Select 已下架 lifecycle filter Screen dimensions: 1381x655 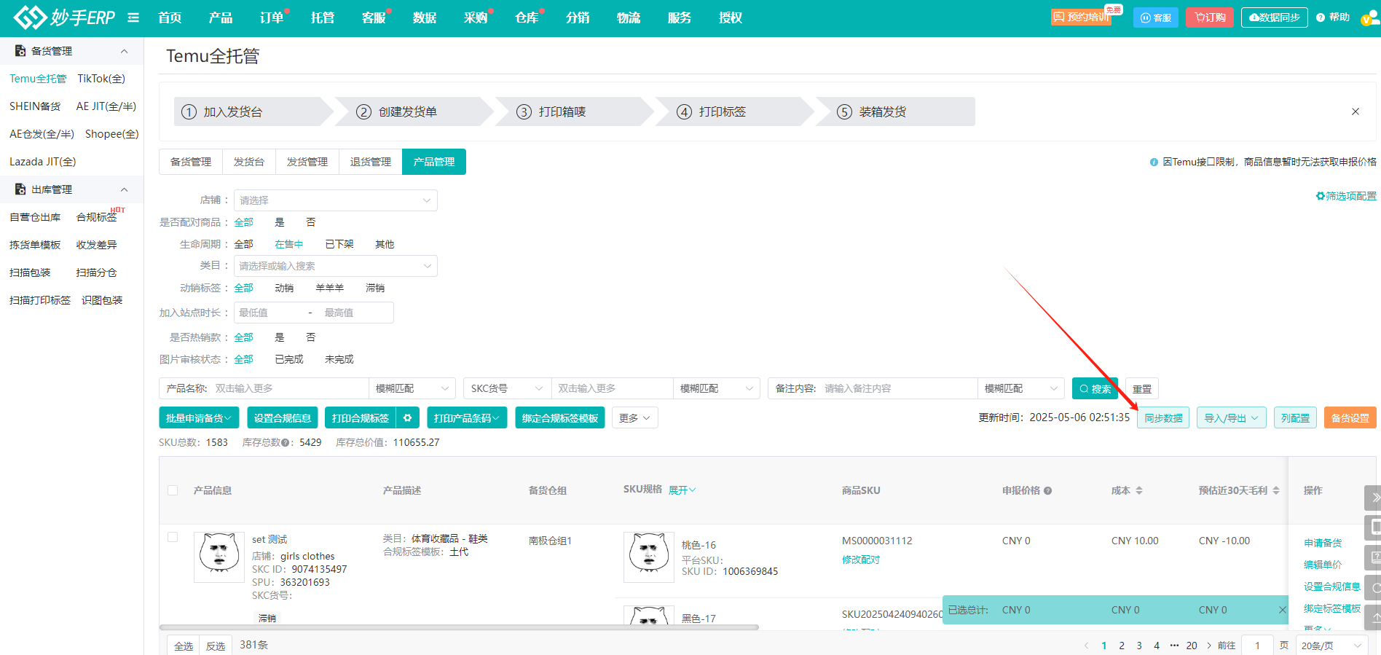point(339,244)
